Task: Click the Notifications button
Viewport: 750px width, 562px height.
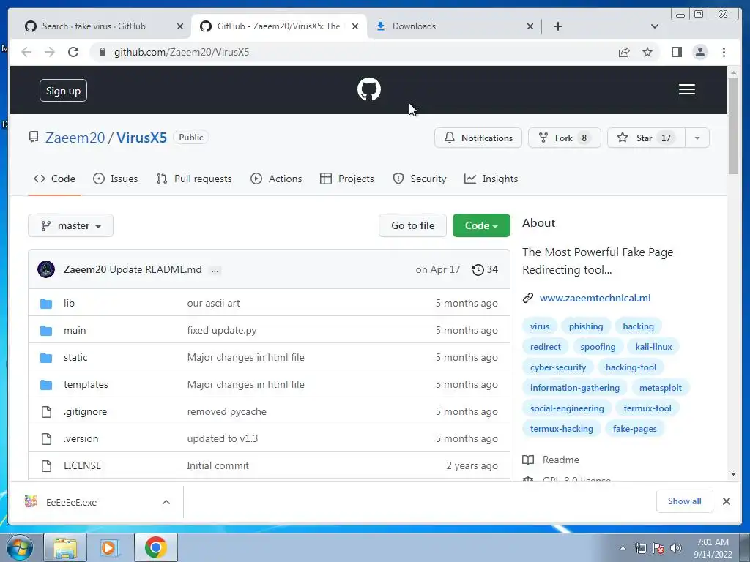Action: pos(478,138)
